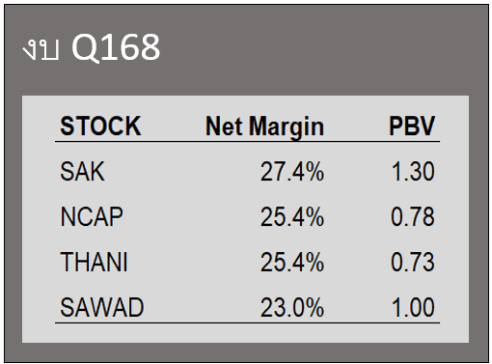Click the STOCK column header
492x364 pixels.
[x=100, y=126]
